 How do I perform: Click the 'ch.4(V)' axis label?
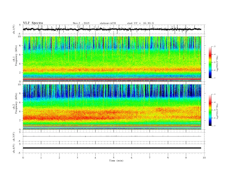(x=14, y=148)
